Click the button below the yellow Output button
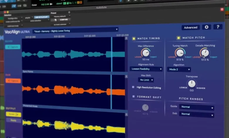229x138 pixels. pos(14,120)
